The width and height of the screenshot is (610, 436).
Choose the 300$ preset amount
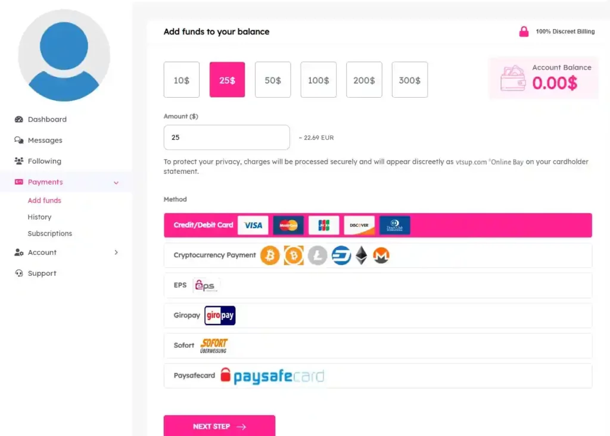(x=410, y=80)
